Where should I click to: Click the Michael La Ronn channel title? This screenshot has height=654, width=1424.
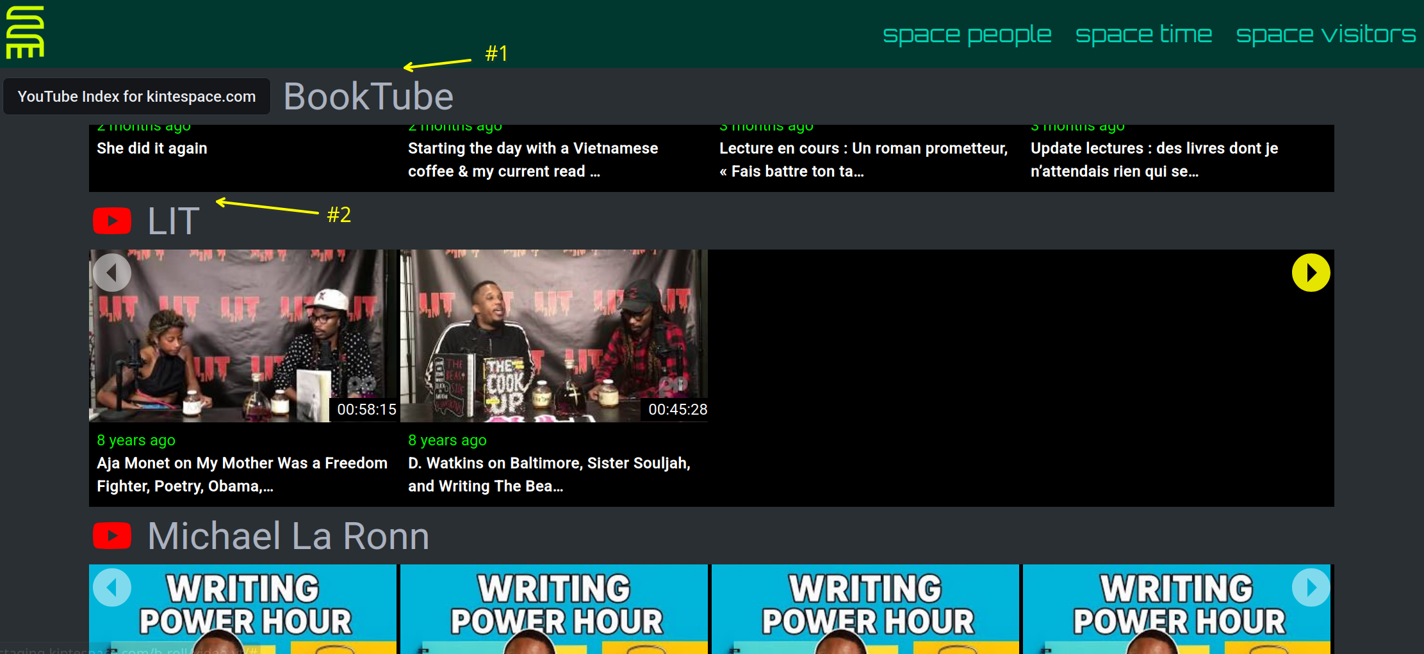click(x=288, y=536)
